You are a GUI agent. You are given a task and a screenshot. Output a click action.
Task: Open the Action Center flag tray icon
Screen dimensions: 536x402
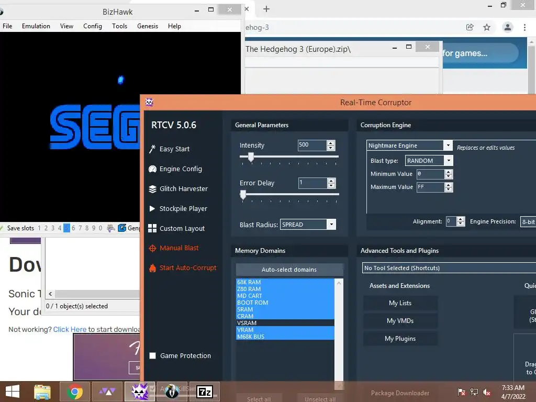click(461, 392)
